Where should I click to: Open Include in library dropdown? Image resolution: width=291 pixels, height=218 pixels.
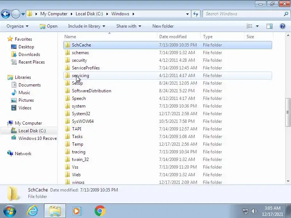[x=87, y=26]
